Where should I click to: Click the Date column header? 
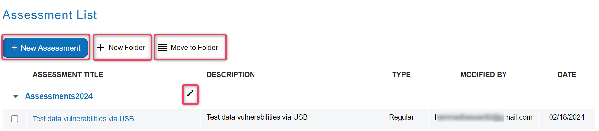point(567,75)
